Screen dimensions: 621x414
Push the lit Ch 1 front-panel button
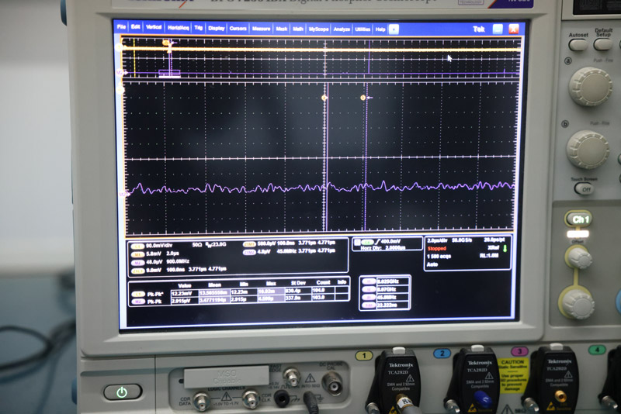[x=578, y=219]
